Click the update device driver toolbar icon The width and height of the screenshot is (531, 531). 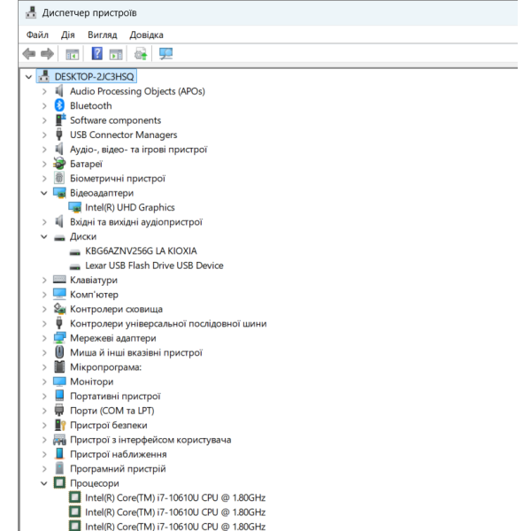click(x=141, y=54)
